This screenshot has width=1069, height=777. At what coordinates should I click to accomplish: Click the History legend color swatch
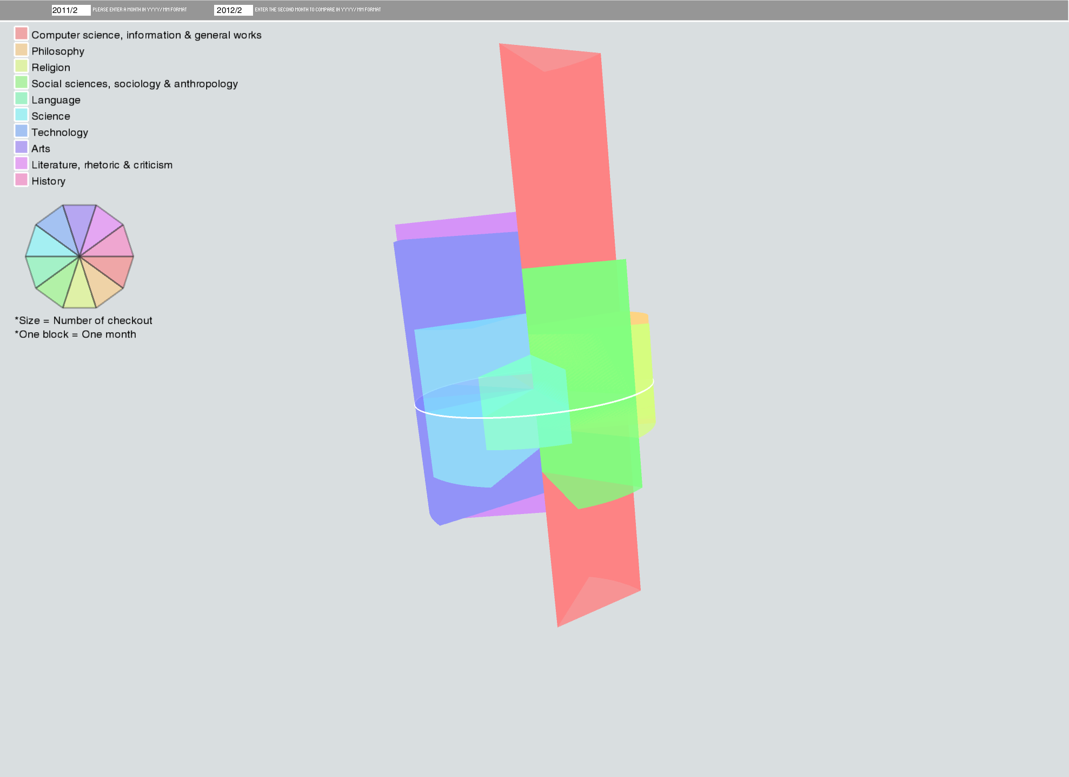pyautogui.click(x=21, y=180)
